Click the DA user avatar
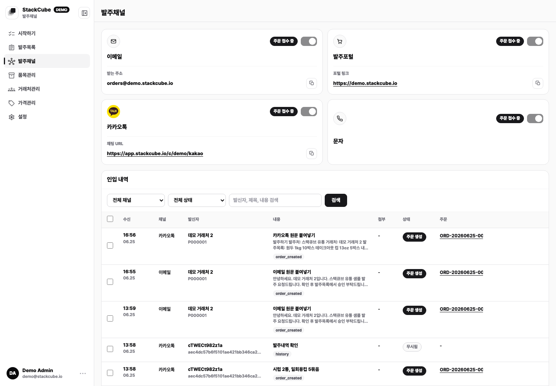Screen dimensions: 556x386 tap(13, 373)
